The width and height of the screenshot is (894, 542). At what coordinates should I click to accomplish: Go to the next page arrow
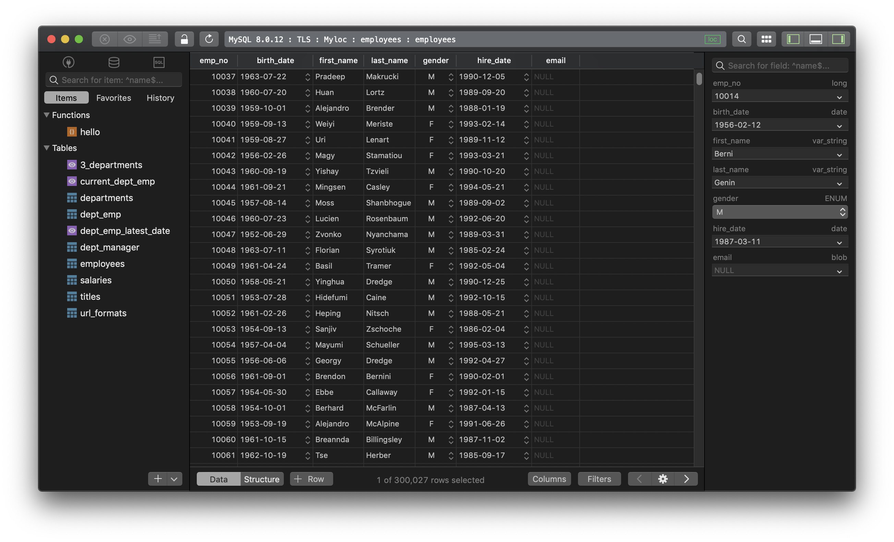click(687, 479)
